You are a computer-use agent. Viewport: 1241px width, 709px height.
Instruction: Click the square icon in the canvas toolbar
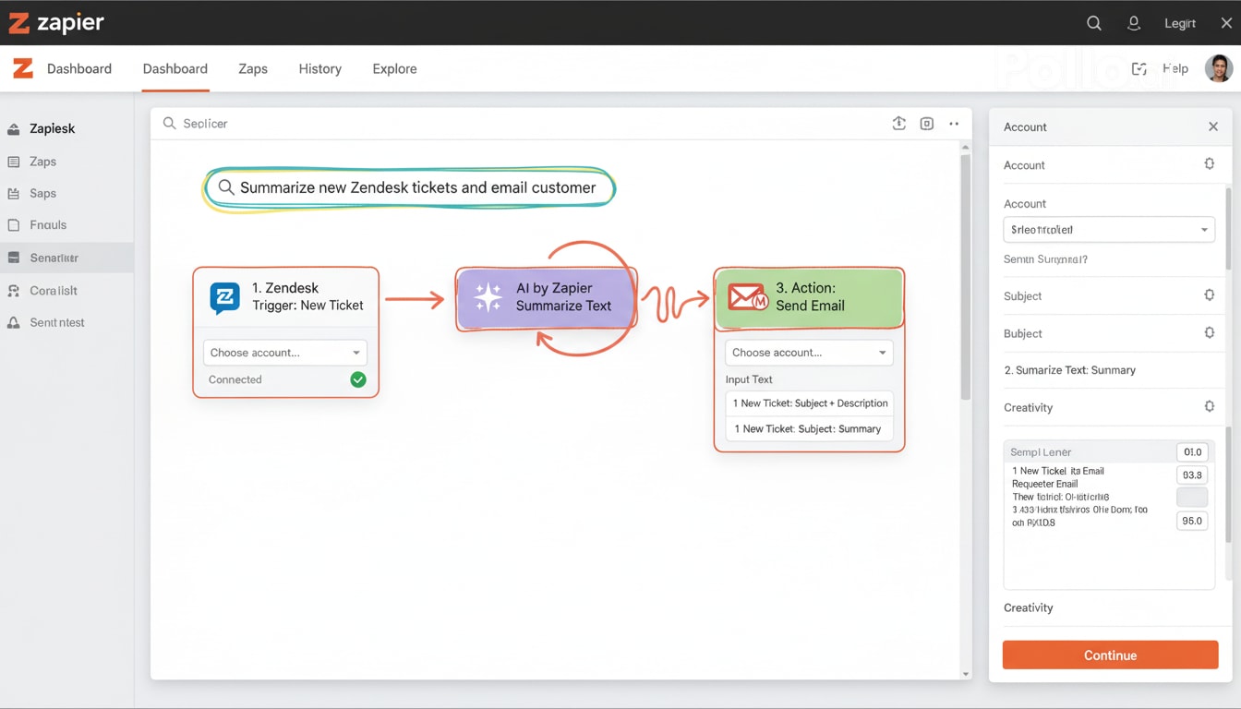(927, 124)
